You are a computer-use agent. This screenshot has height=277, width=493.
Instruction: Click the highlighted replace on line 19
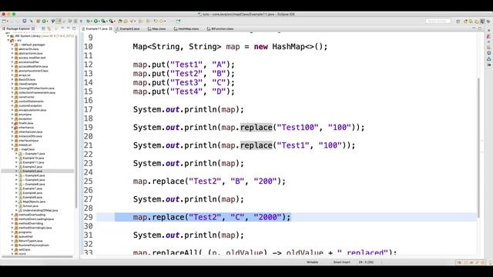pyautogui.click(x=257, y=127)
